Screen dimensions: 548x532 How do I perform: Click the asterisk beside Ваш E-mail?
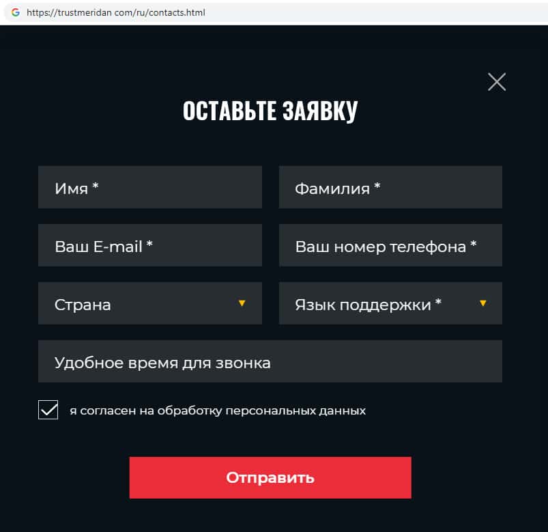[149, 244]
